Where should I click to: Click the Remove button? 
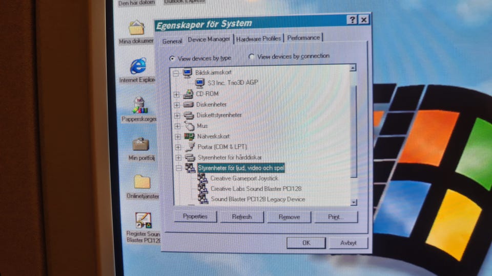coord(289,217)
